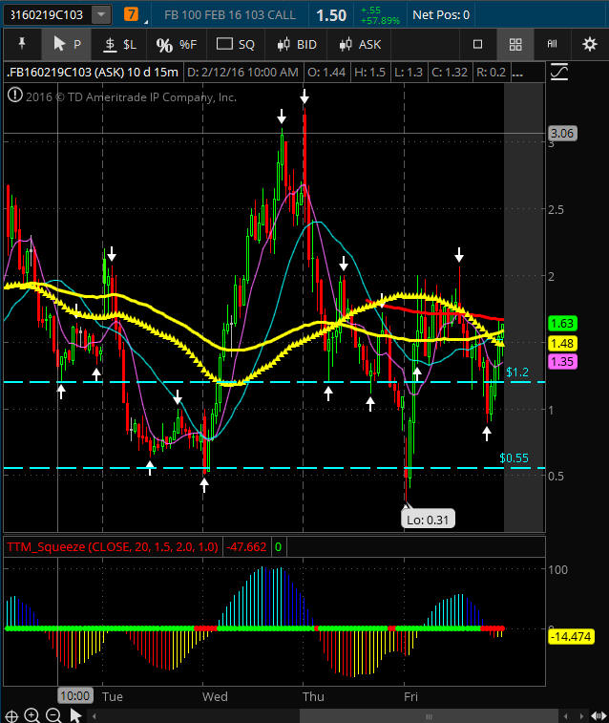Click the pin icon in chart toolbar
Viewport: 609px width, 723px height.
click(x=22, y=44)
